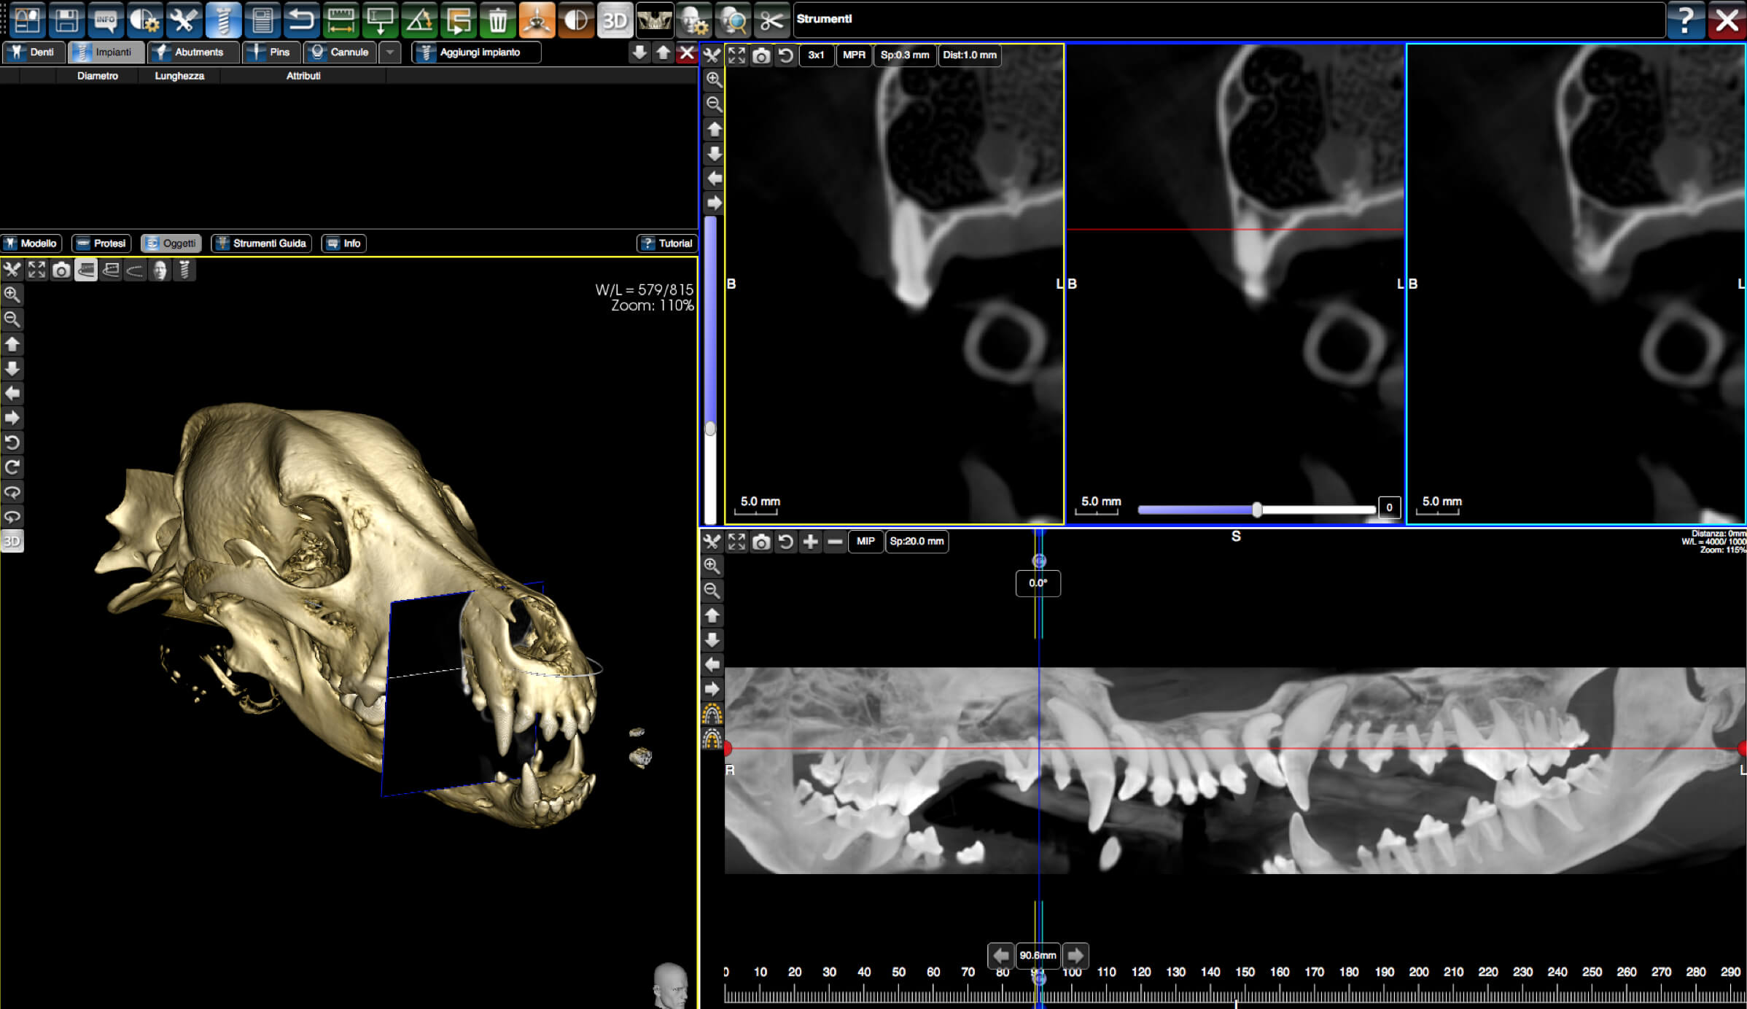Rotate 3D model counterclockwise with circular arrow
This screenshot has height=1009, width=1747.
pos(12,443)
